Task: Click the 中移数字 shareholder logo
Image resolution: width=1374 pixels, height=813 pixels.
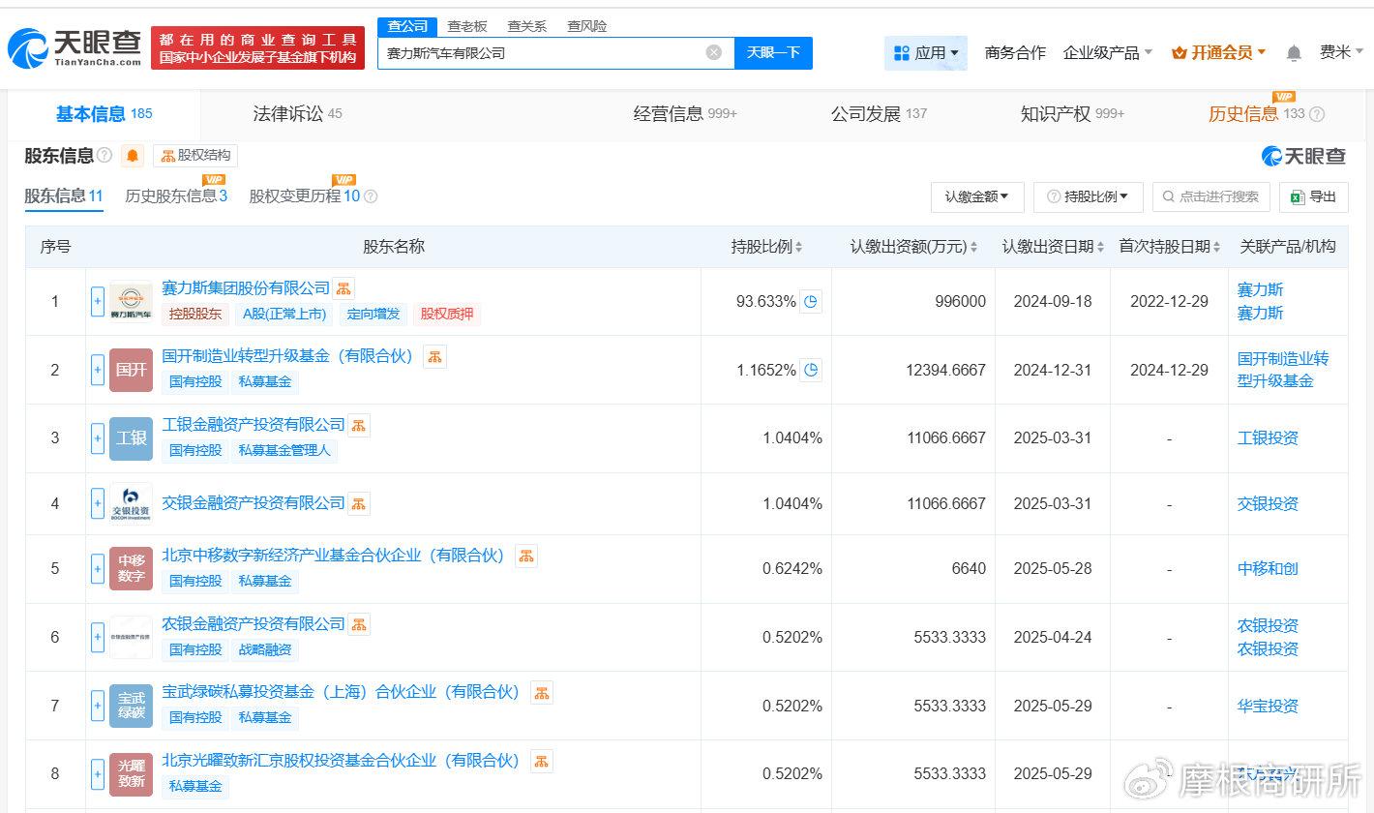Action: (131, 568)
